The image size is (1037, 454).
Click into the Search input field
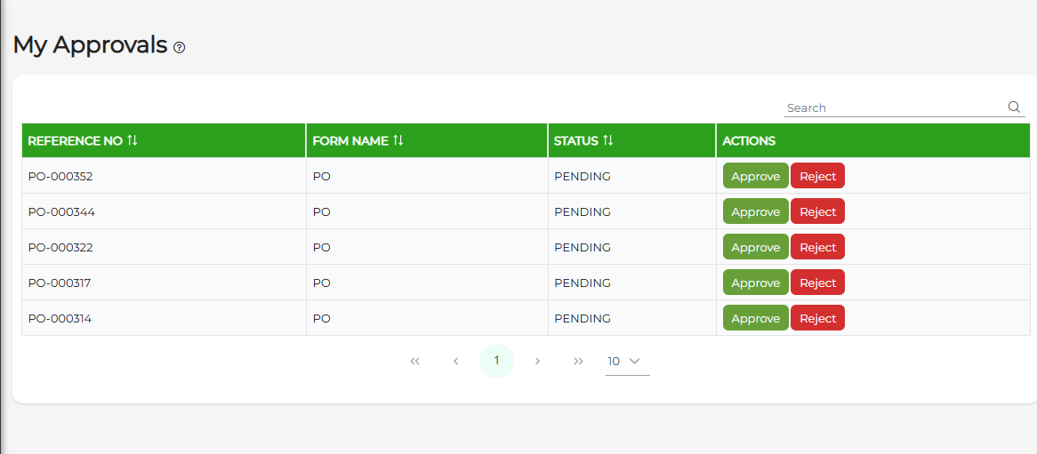[x=889, y=108]
